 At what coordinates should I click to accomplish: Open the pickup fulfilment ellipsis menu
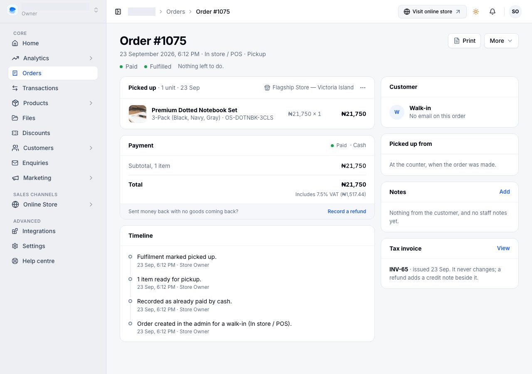[363, 88]
